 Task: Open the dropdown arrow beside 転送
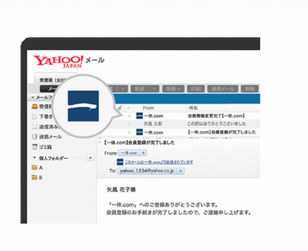pos(154,89)
